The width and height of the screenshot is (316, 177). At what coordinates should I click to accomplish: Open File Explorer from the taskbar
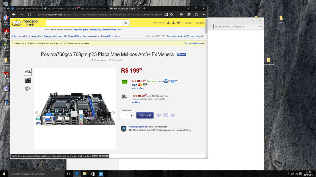(85, 174)
